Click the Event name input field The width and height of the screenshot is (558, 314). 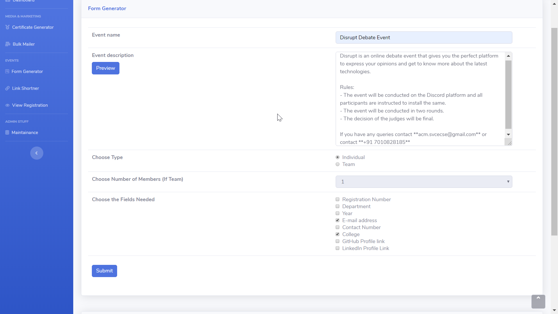tap(423, 38)
